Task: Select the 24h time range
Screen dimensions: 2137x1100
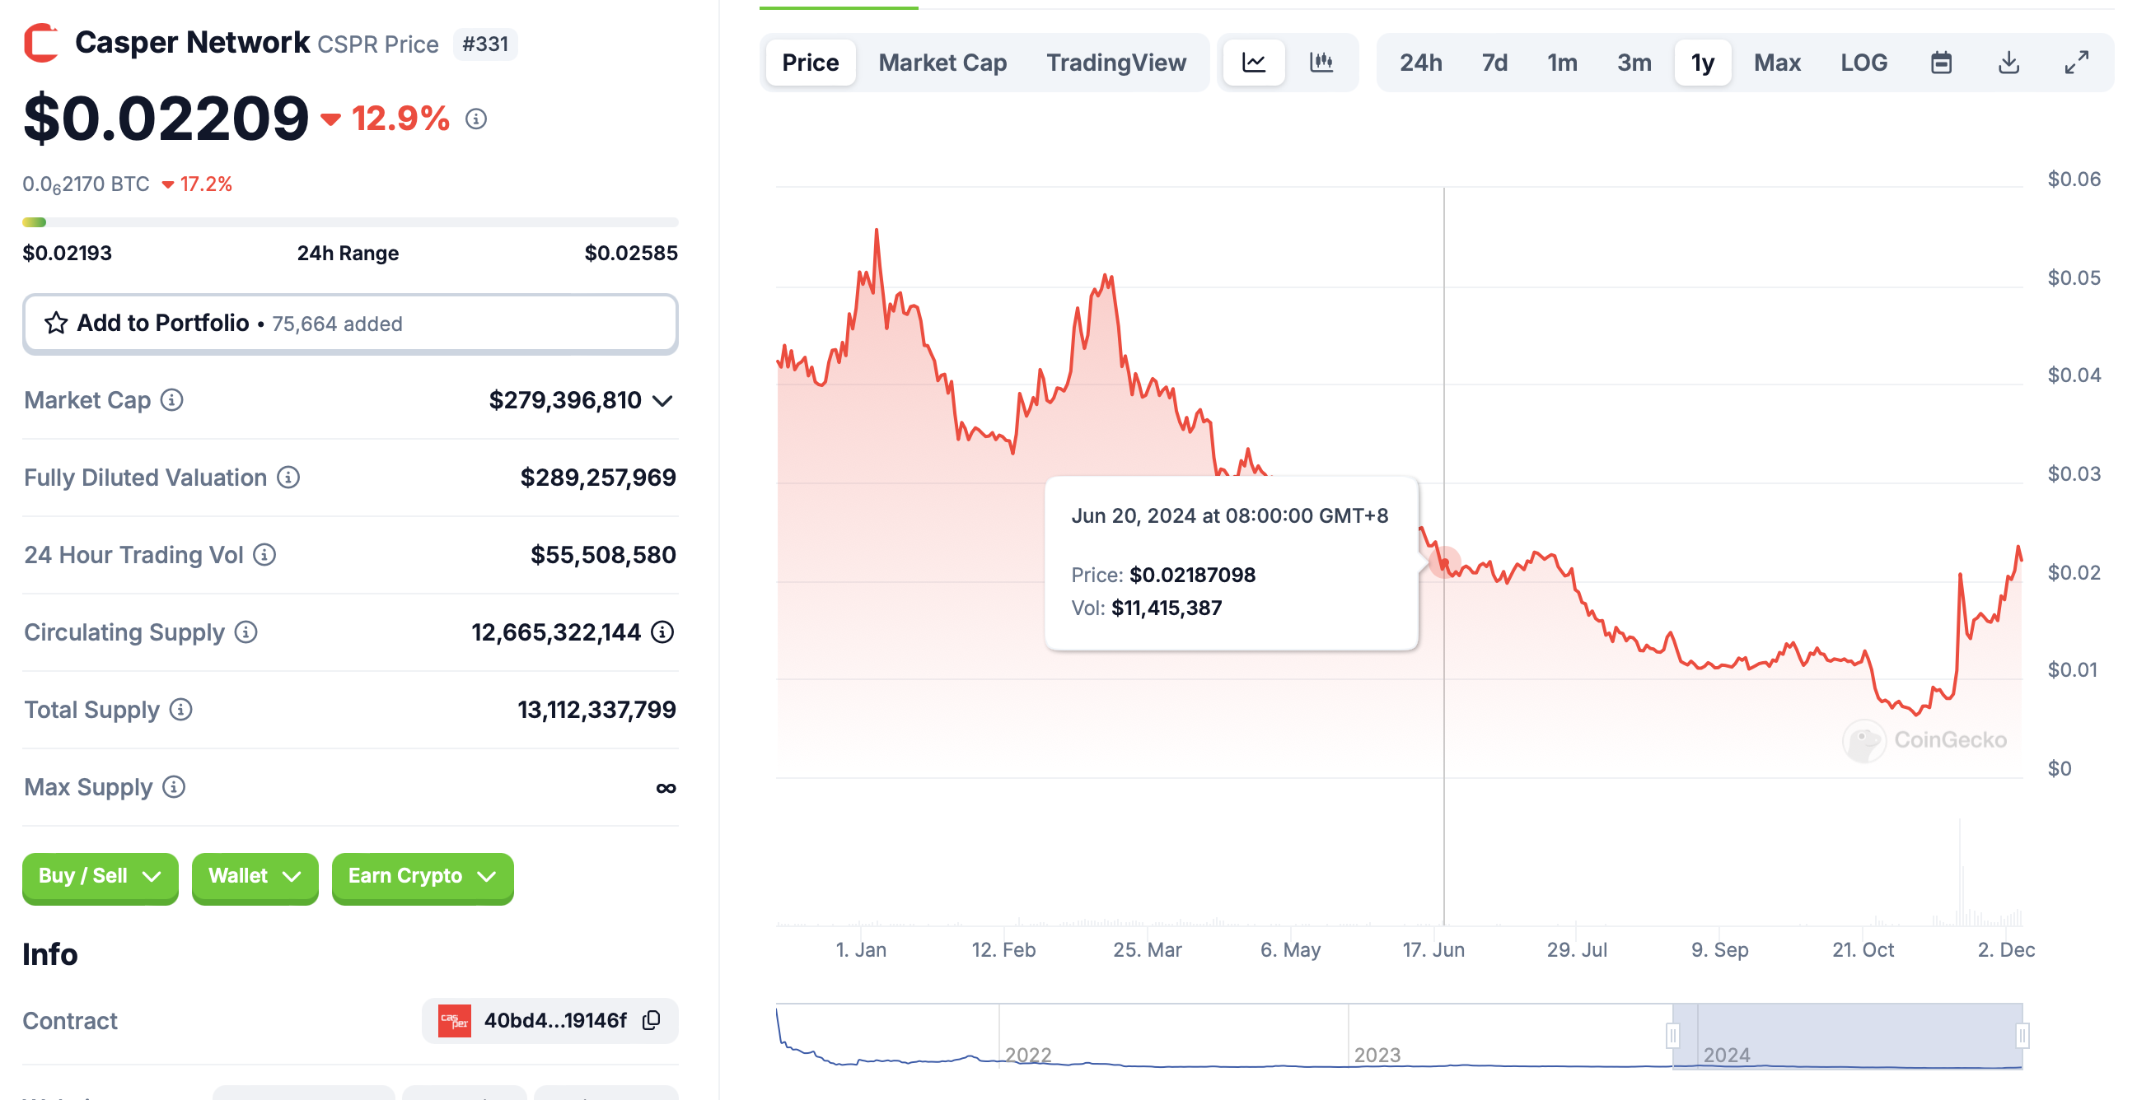Action: pyautogui.click(x=1420, y=63)
